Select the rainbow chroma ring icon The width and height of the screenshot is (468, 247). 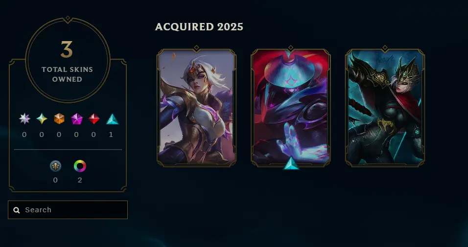pyautogui.click(x=80, y=166)
